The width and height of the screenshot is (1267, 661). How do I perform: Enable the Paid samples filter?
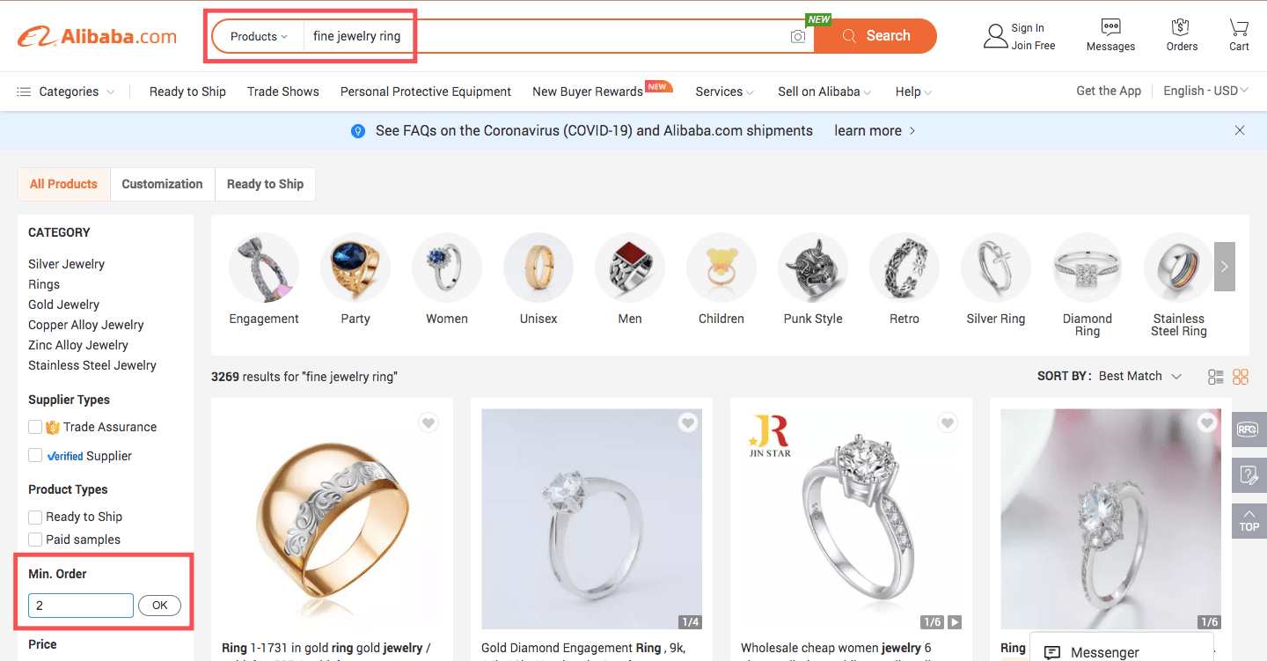click(x=35, y=540)
